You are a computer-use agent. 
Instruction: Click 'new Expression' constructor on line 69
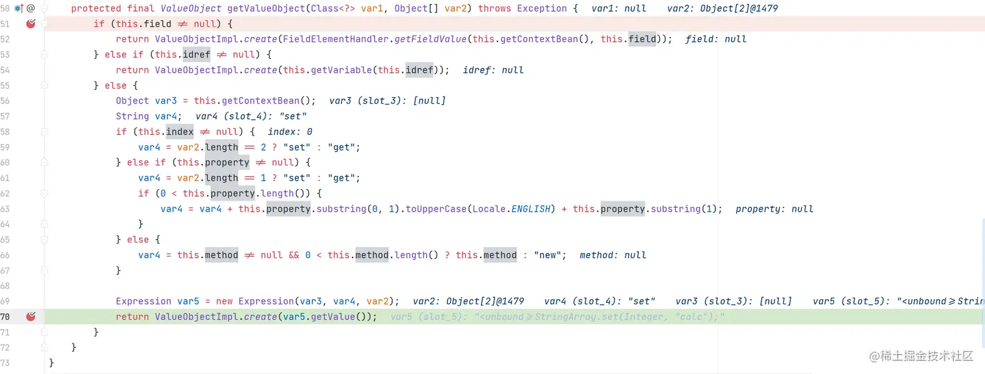[x=255, y=301]
